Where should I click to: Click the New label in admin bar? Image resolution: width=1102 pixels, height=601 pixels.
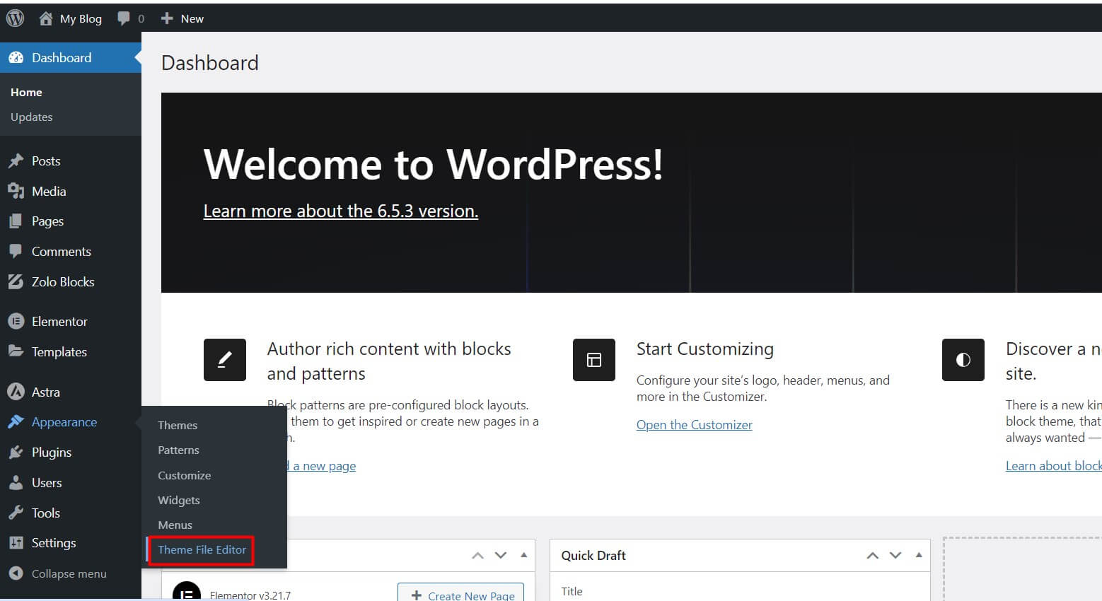[x=192, y=18]
